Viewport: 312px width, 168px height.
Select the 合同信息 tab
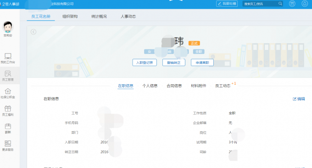(174, 86)
